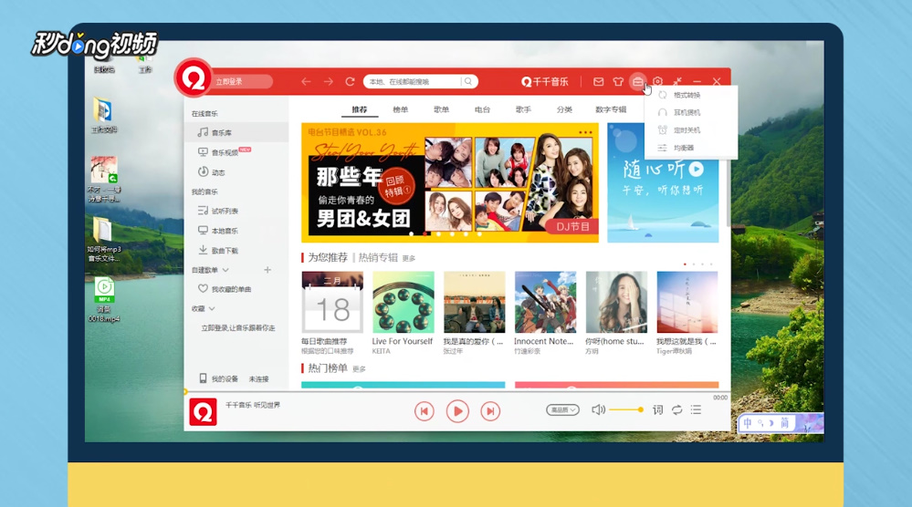This screenshot has height=507, width=912.
Task: Open the Live For Yourself album cover
Action: coord(404,302)
